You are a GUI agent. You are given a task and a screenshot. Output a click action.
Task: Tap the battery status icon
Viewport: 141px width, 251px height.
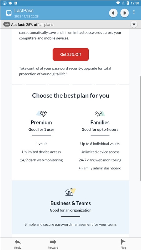[x=128, y=3]
